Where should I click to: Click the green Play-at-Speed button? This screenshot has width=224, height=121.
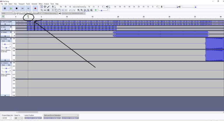point(96,10)
